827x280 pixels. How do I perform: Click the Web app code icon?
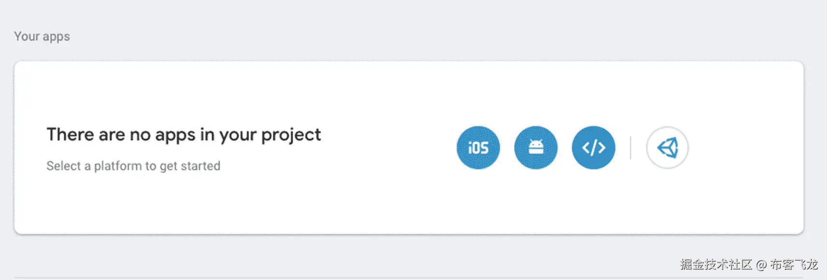point(593,148)
